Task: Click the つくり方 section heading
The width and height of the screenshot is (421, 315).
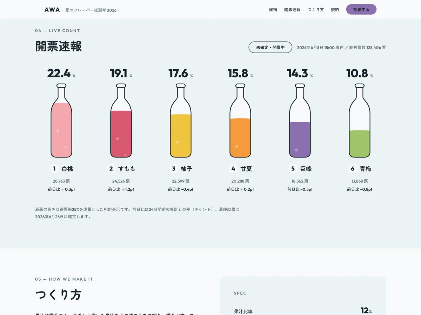Action: tap(59, 295)
